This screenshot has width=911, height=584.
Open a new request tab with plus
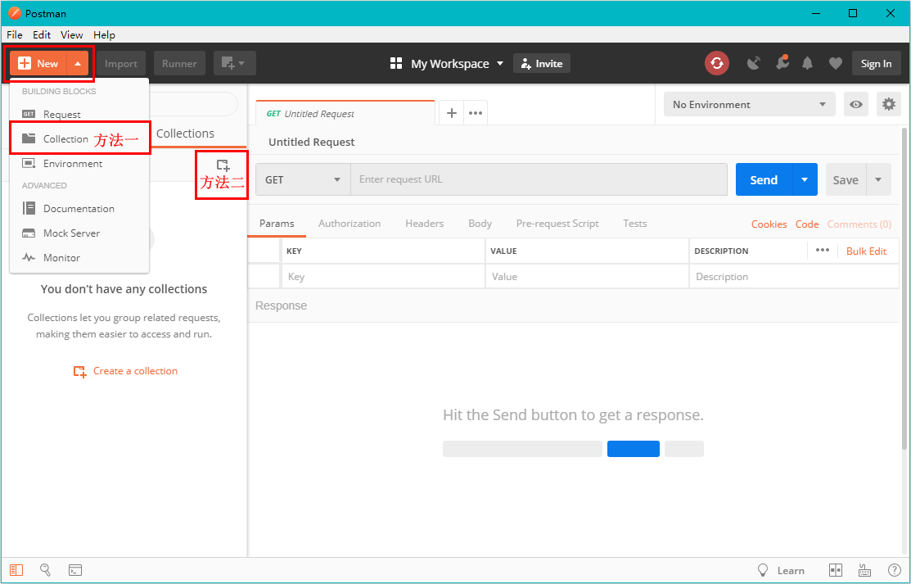(x=452, y=113)
